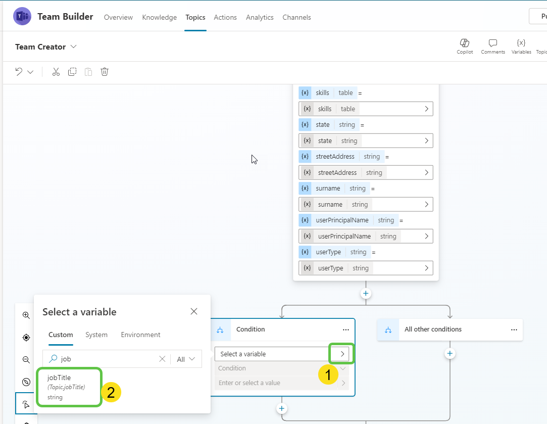This screenshot has height=424, width=547.
Task: Clear the job search text
Action: pyautogui.click(x=162, y=358)
